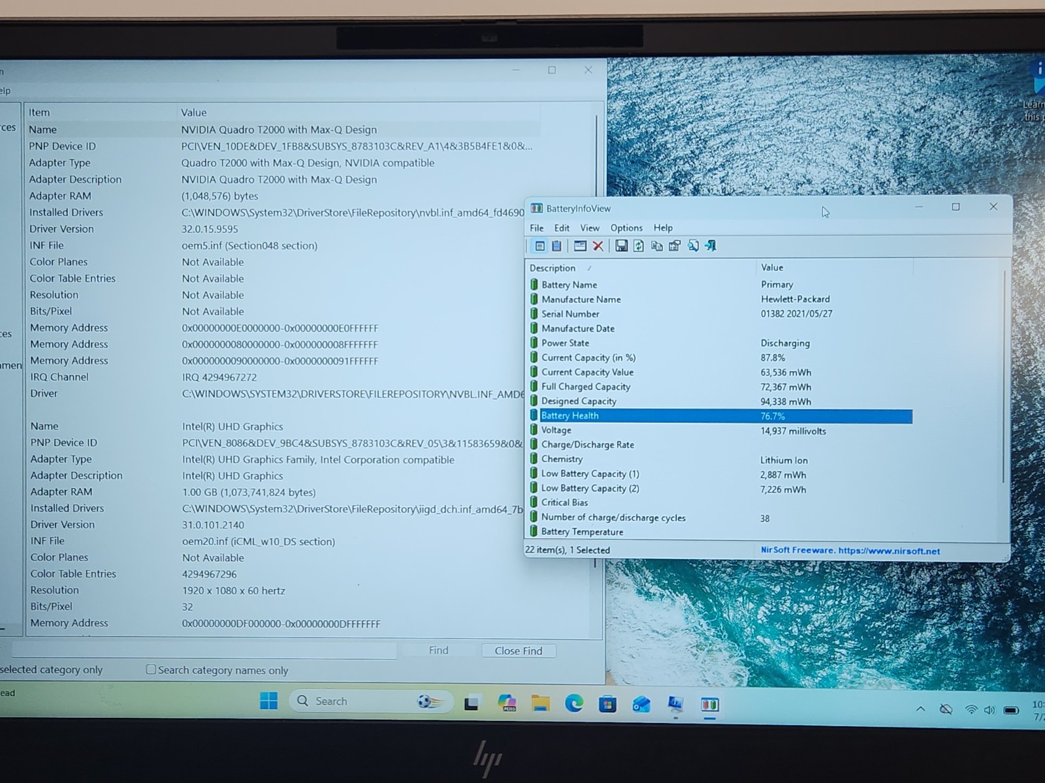Click the Find button in System Information
This screenshot has height=783, width=1045.
[439, 651]
